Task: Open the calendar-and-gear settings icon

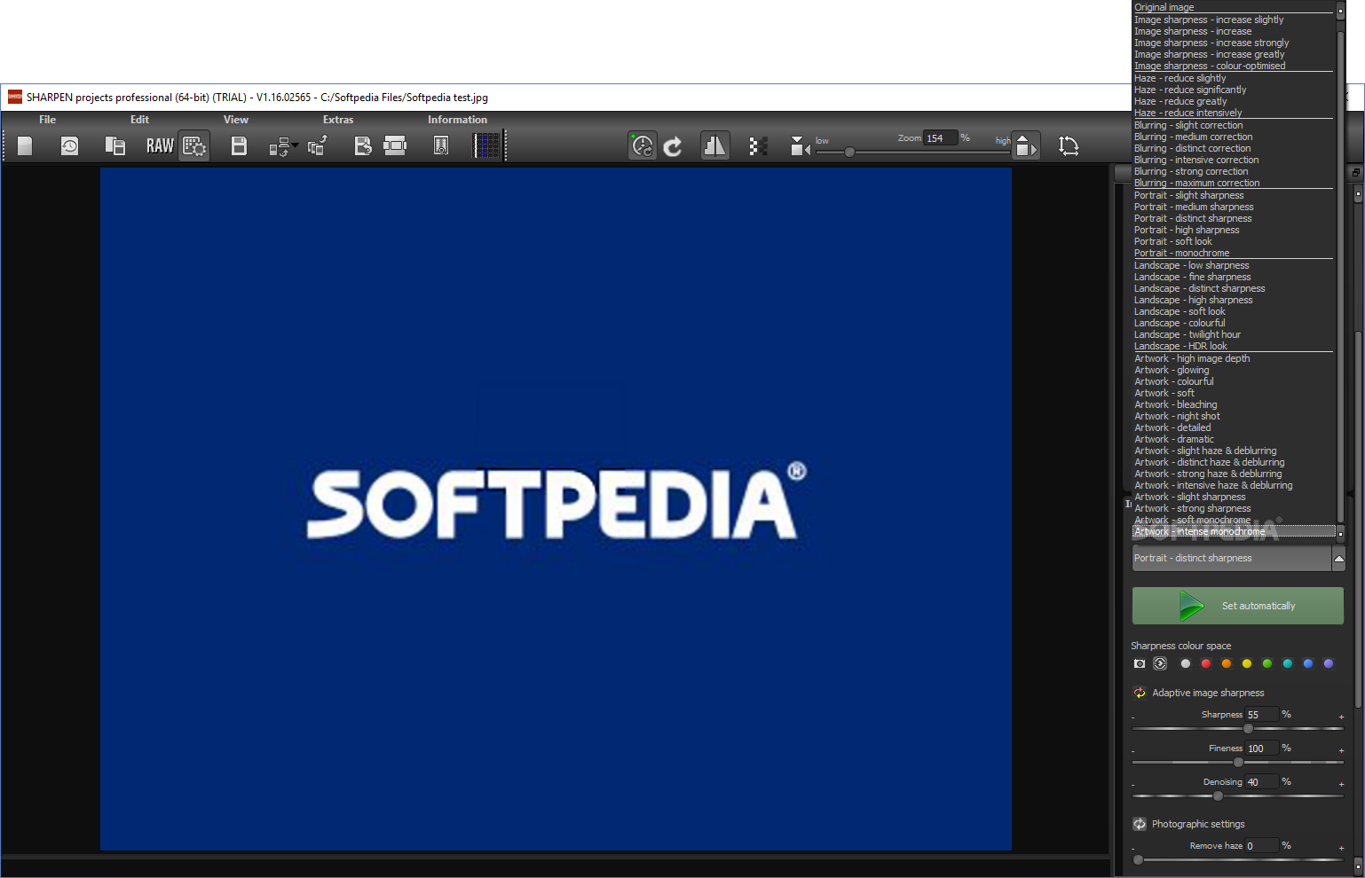Action: [x=194, y=145]
